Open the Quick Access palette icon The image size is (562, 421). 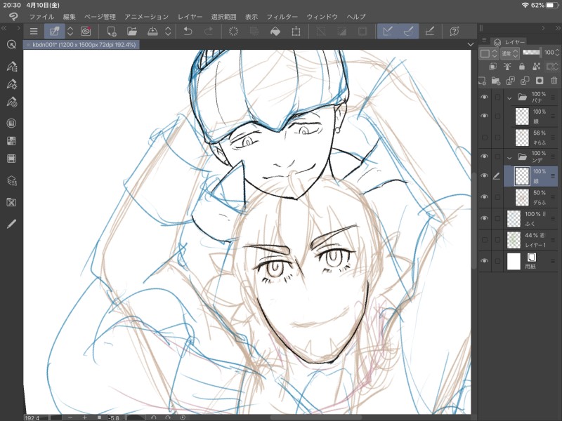click(11, 44)
